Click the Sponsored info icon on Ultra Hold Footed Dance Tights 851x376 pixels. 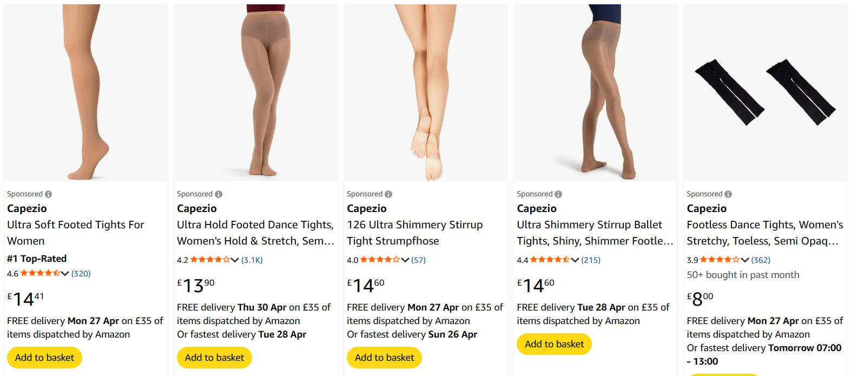tap(219, 194)
